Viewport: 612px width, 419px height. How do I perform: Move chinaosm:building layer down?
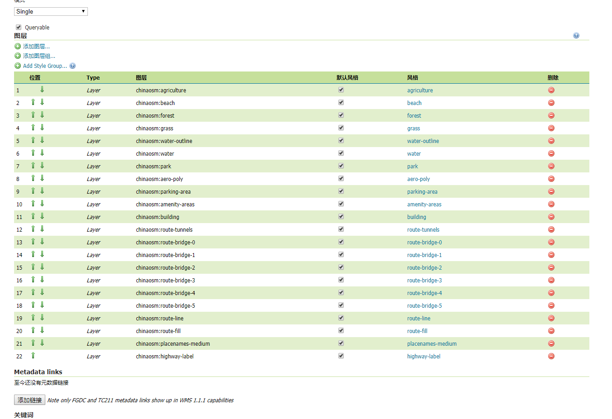42,216
